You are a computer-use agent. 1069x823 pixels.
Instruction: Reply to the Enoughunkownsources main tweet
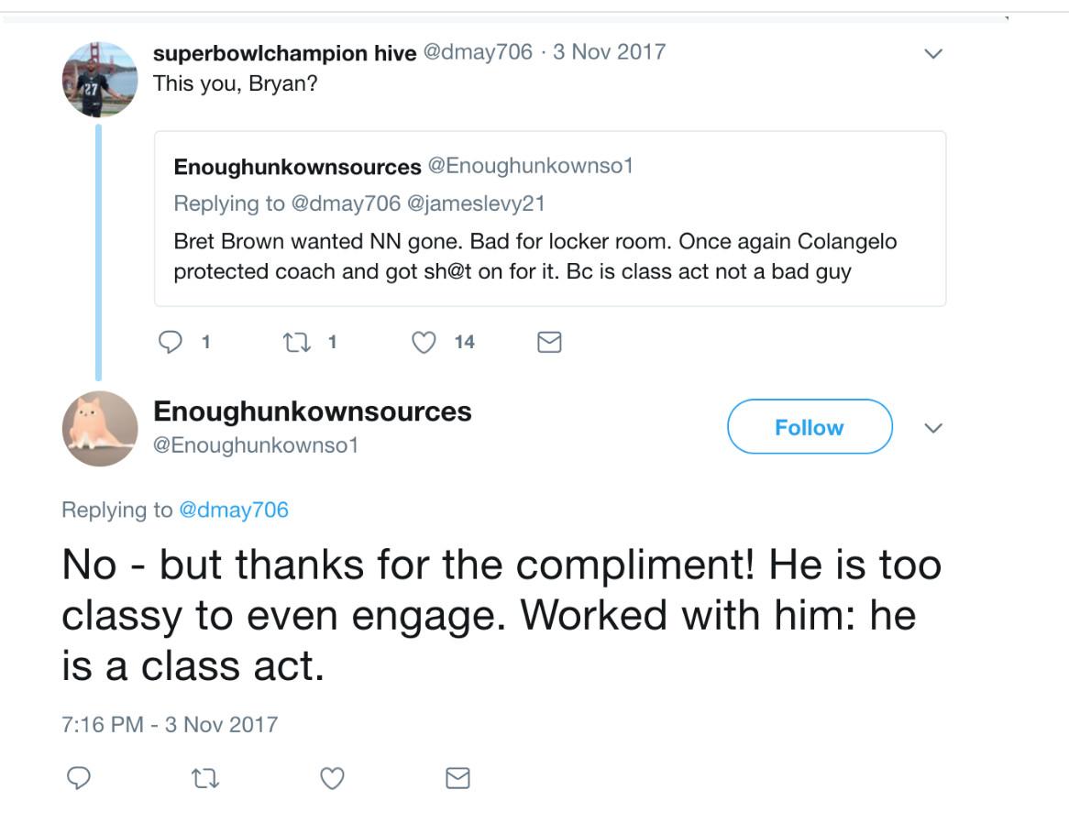80,777
